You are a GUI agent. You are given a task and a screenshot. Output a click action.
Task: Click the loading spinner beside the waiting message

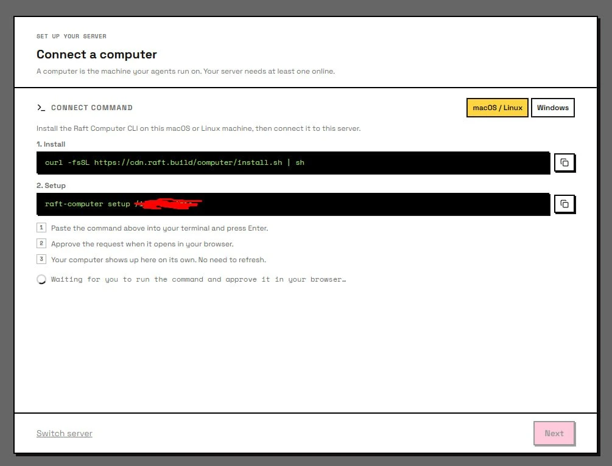pyautogui.click(x=41, y=280)
